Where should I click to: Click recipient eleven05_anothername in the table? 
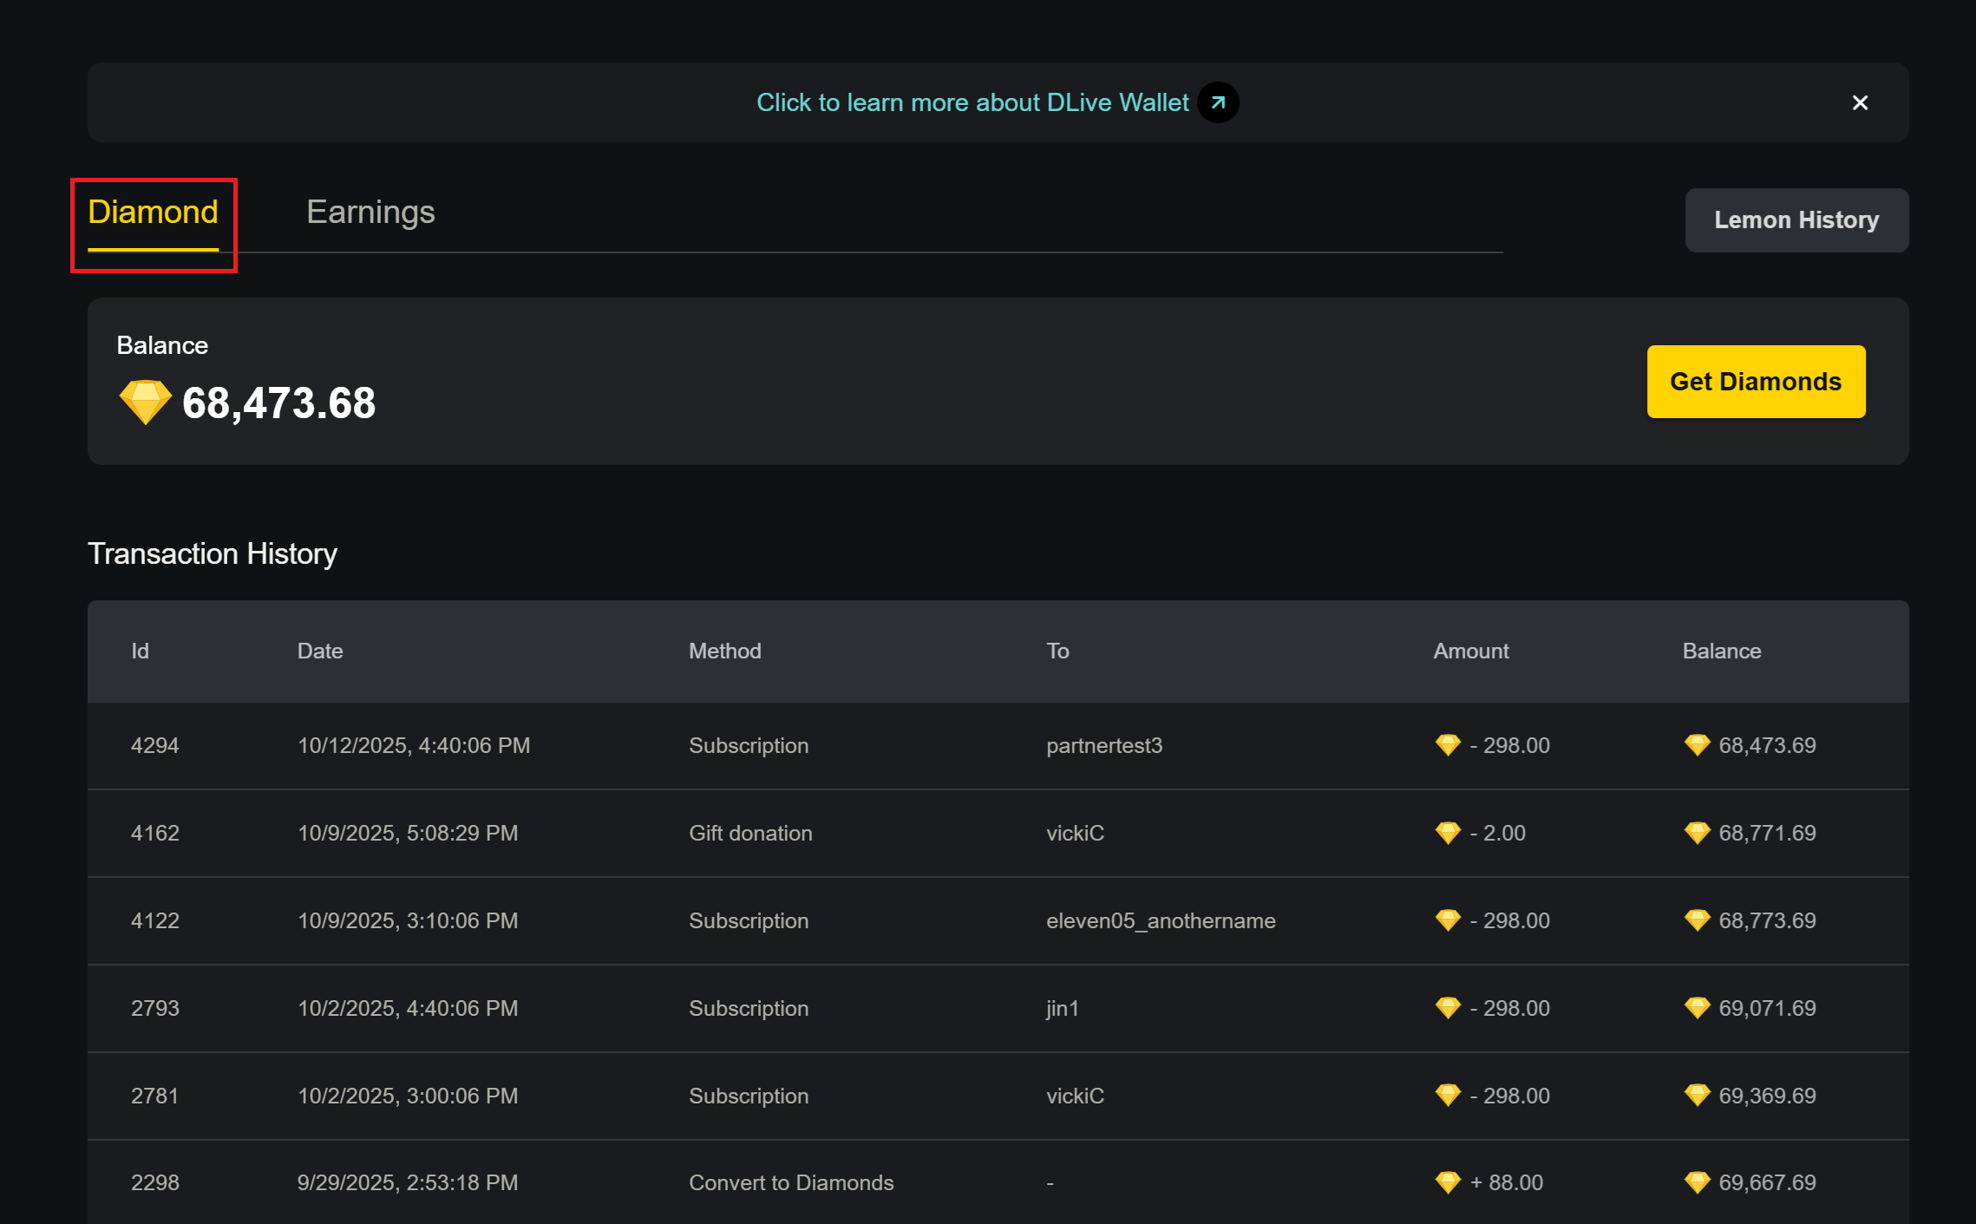tap(1161, 921)
